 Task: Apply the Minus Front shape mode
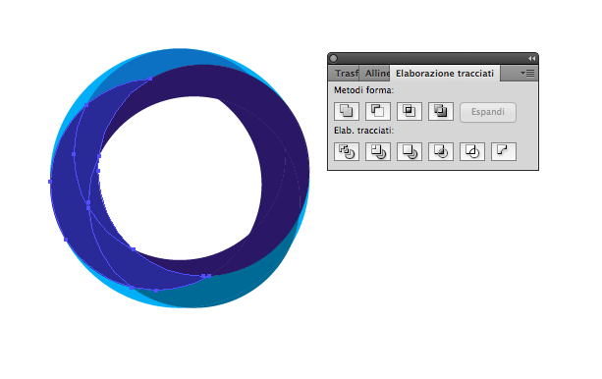[x=378, y=111]
